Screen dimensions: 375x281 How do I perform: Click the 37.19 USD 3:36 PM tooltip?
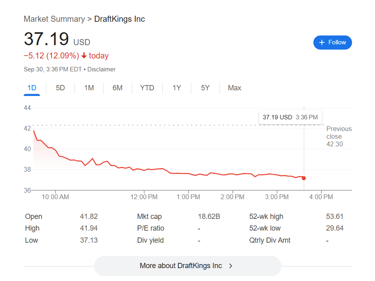pos(290,117)
